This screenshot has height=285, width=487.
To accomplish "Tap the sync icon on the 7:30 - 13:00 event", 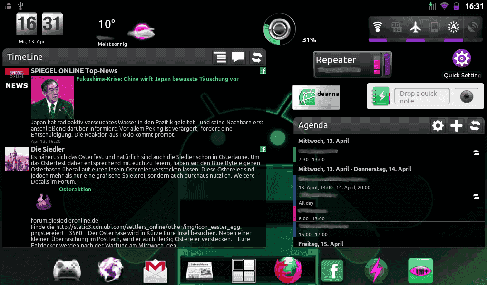I will pos(476,152).
